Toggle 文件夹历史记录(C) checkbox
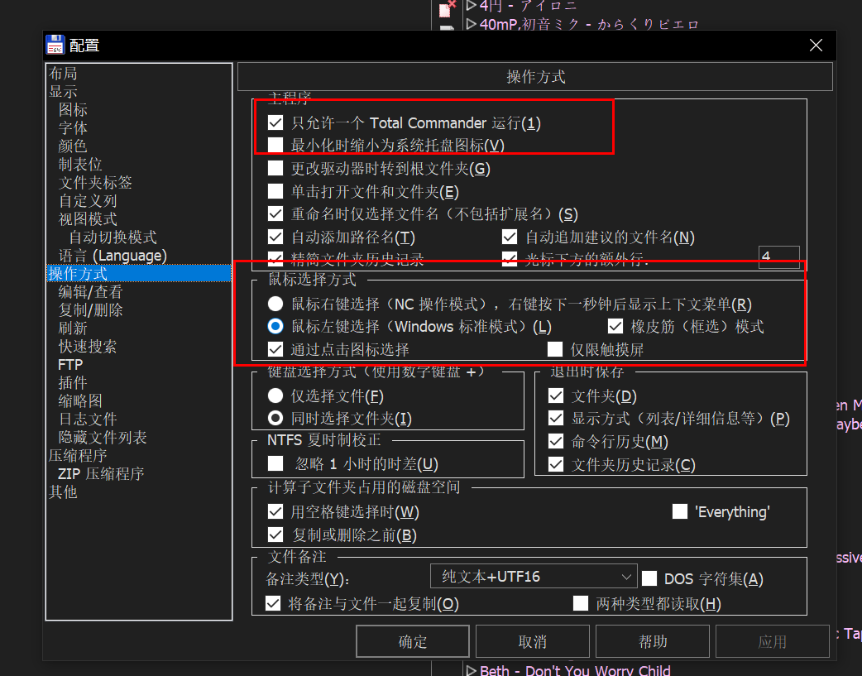 coord(556,465)
